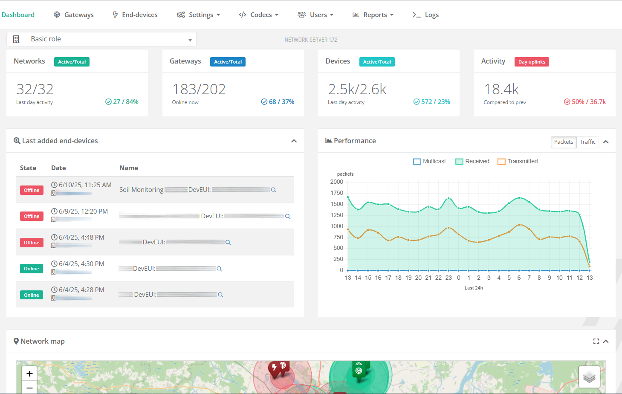The image size is (622, 394).
Task: Open the Logs page
Action: (425, 14)
